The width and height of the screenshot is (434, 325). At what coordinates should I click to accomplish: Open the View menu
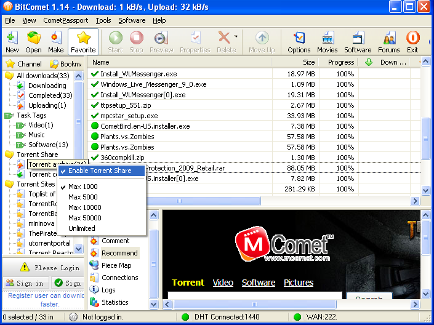29,20
